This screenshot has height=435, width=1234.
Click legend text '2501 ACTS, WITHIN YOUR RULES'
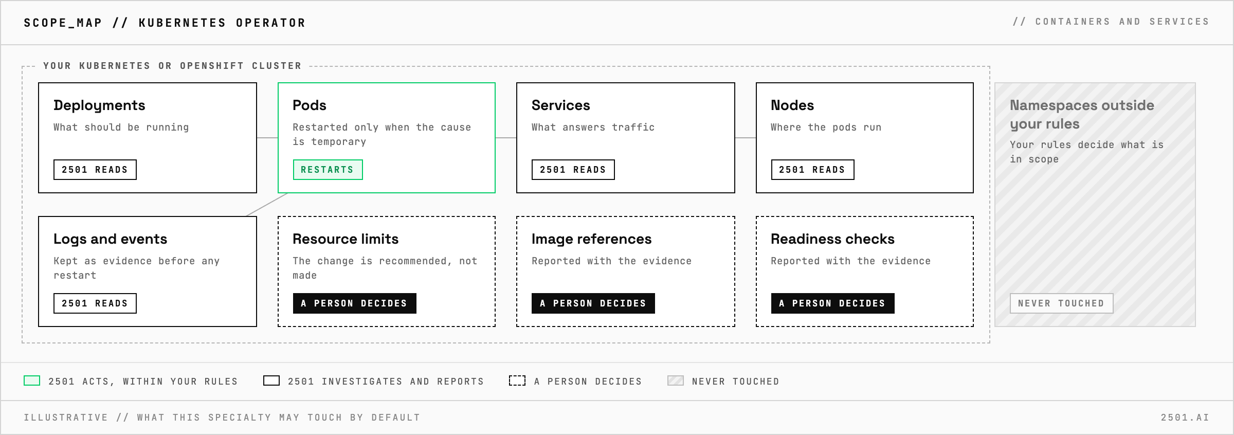(x=143, y=381)
